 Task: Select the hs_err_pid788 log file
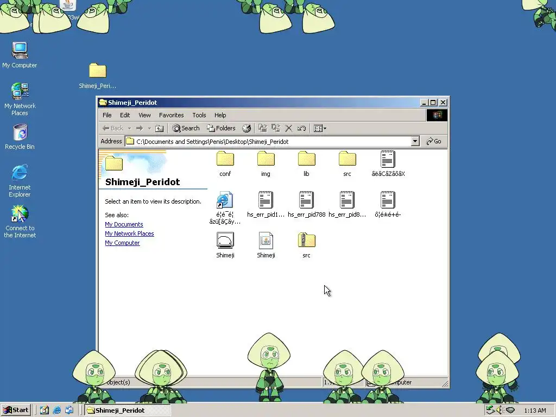(x=306, y=200)
